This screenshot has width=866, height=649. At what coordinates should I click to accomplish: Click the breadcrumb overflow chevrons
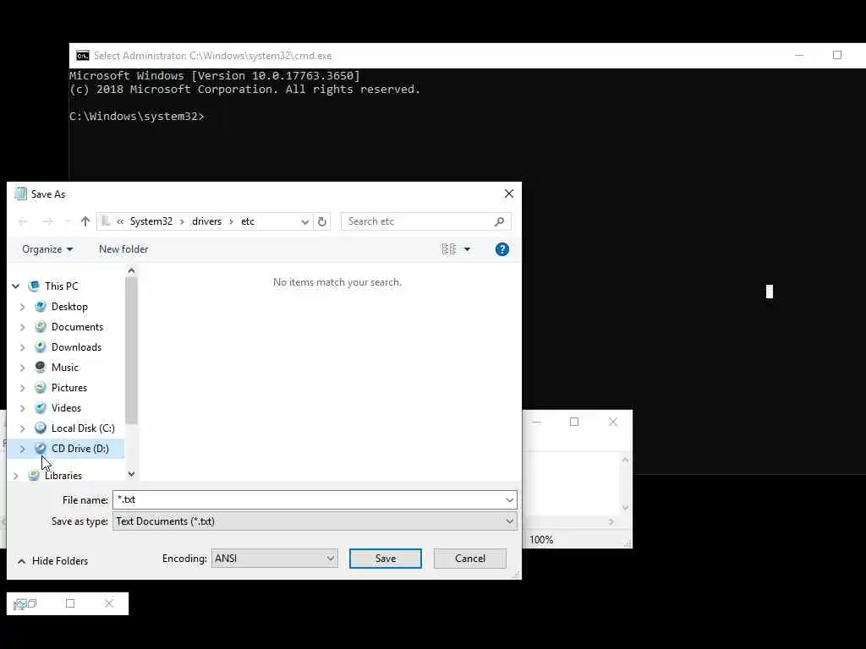click(120, 221)
